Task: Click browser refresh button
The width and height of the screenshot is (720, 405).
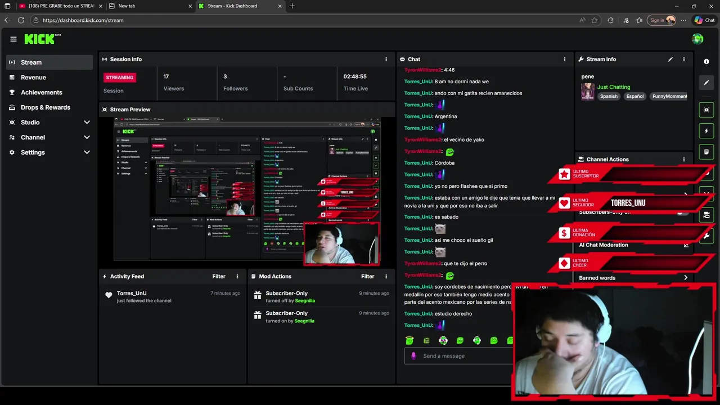Action: click(x=21, y=20)
